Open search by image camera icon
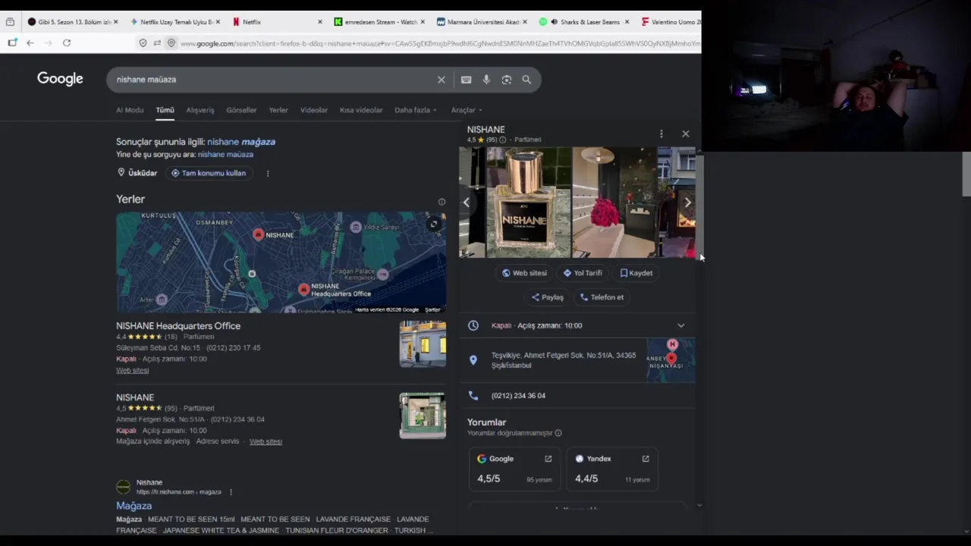Viewport: 971px width, 546px height. click(506, 80)
